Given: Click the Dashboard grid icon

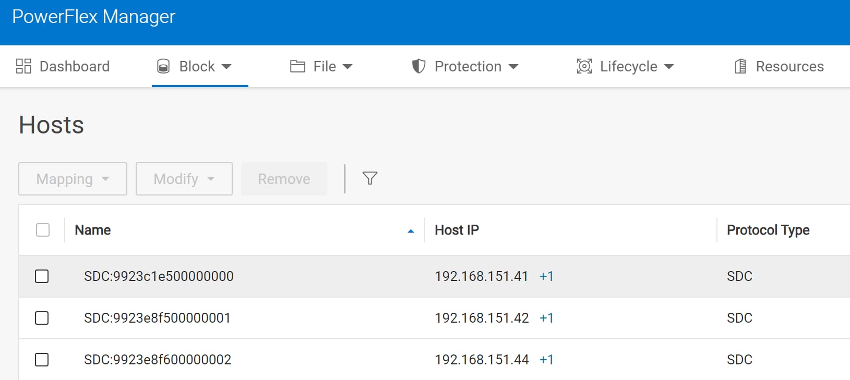Looking at the screenshot, I should [23, 66].
